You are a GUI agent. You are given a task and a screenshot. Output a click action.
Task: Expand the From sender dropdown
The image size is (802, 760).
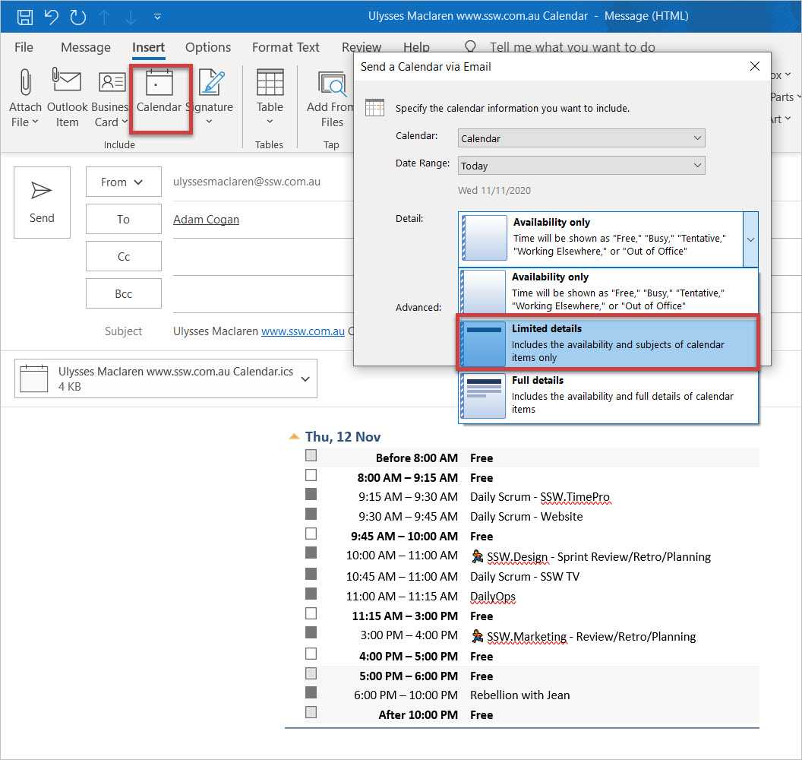tap(124, 182)
